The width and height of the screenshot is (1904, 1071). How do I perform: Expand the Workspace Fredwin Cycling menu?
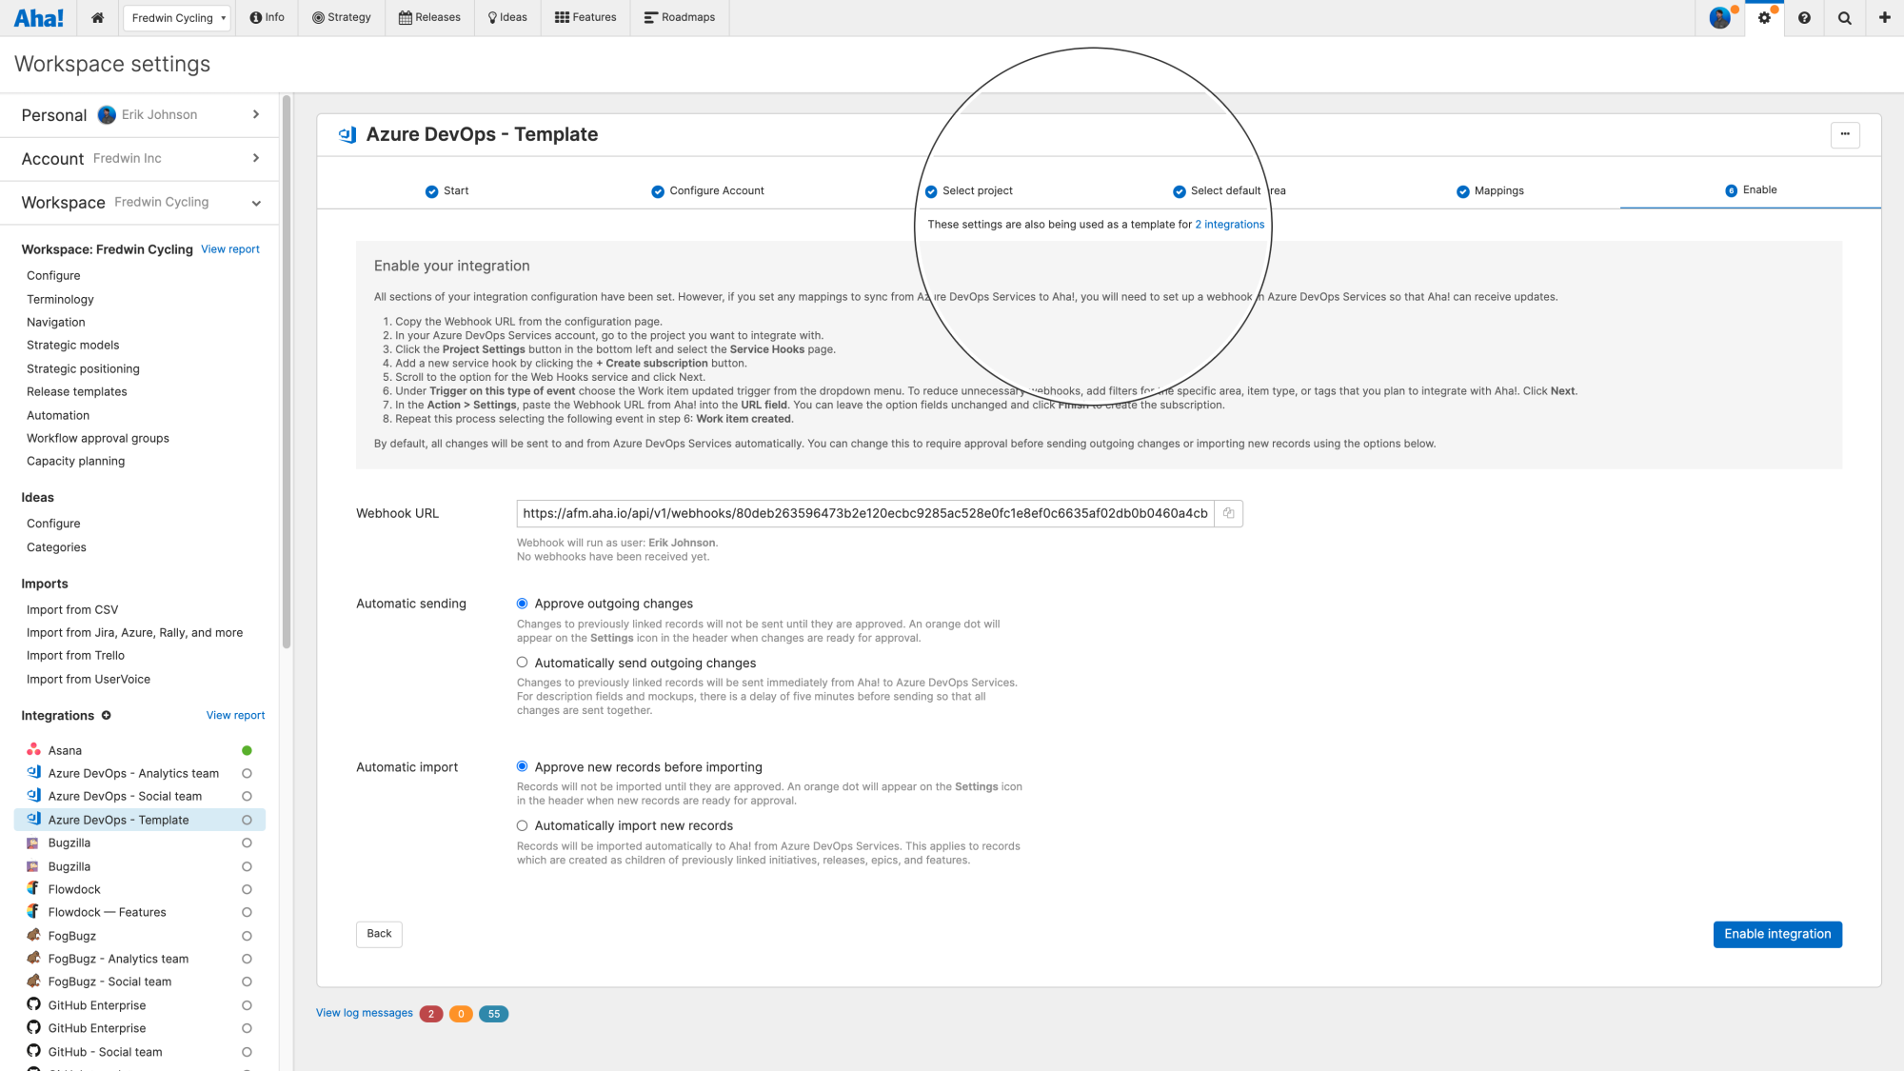tap(258, 203)
